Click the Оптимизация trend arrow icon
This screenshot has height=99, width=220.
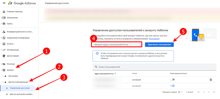4,50
